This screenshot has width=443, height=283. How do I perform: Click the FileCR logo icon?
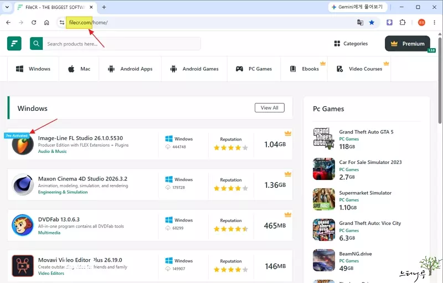[x=14, y=44]
